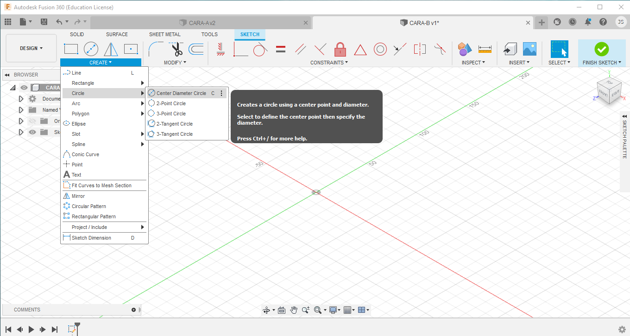
Task: Select the 2-Point Rectangle toolbar icon
Action: coord(71,49)
